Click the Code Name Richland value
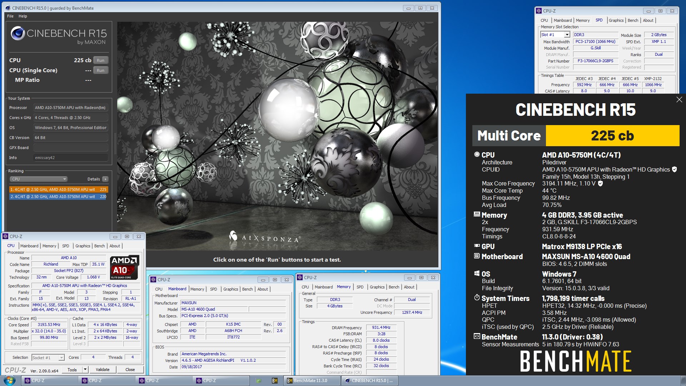This screenshot has height=386, width=686. 51,264
